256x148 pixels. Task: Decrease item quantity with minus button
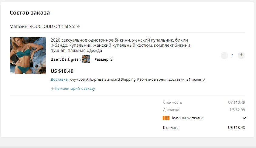224,55
